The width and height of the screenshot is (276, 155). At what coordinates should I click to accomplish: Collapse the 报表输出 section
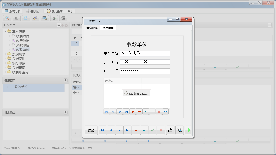[x=65, y=112]
